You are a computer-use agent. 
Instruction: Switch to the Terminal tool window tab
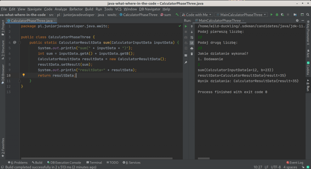pos(94,163)
